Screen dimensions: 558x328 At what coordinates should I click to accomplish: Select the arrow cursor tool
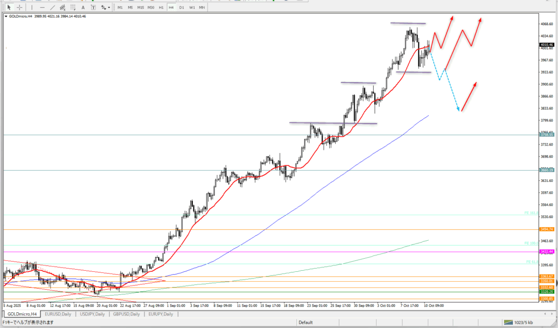(x=9, y=7)
